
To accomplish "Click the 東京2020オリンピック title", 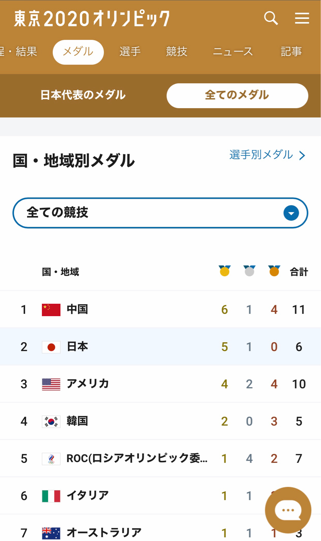I will (92, 19).
